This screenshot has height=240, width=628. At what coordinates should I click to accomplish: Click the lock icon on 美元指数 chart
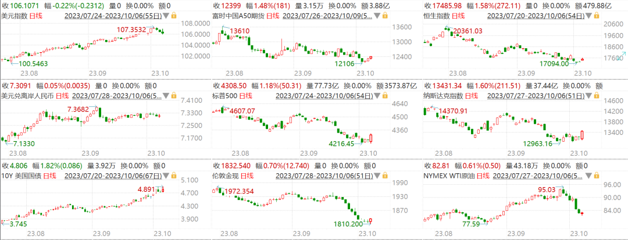point(173,16)
